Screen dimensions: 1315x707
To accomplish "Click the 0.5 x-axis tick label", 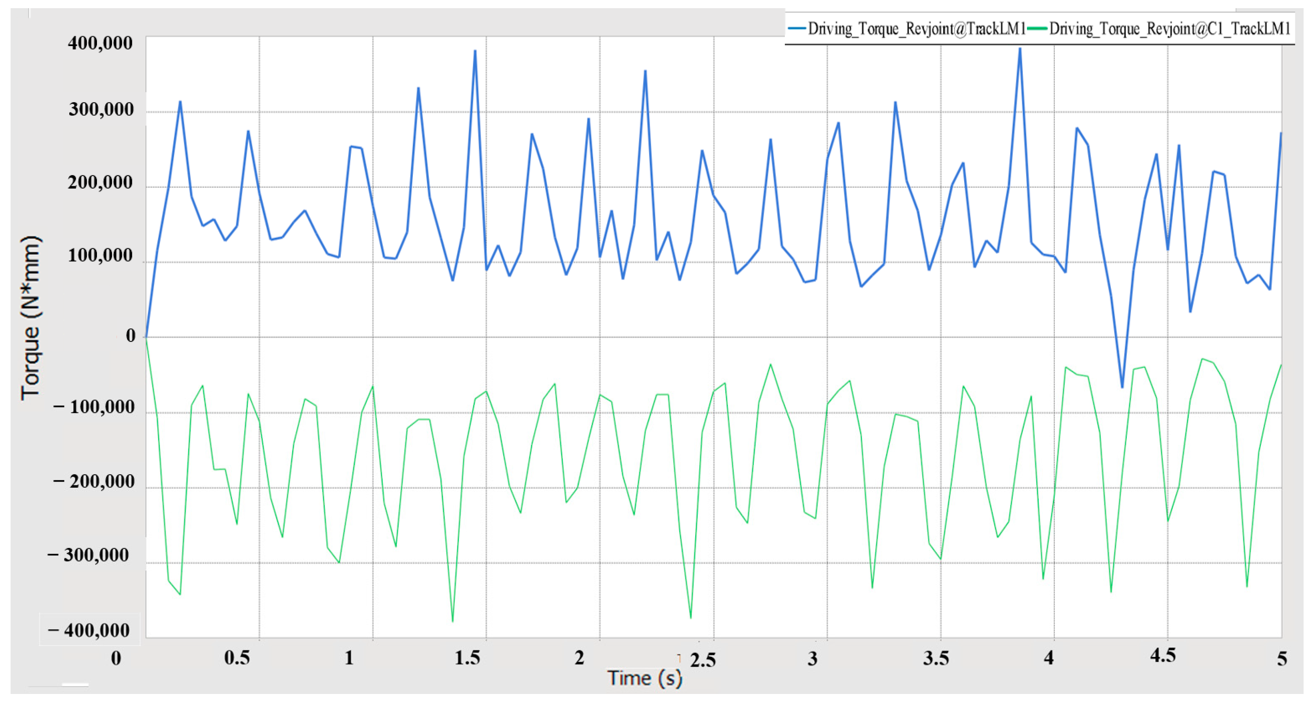I will click(237, 657).
